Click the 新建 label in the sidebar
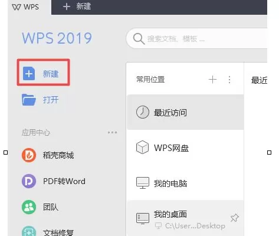This screenshot has height=236, width=279. [51, 74]
